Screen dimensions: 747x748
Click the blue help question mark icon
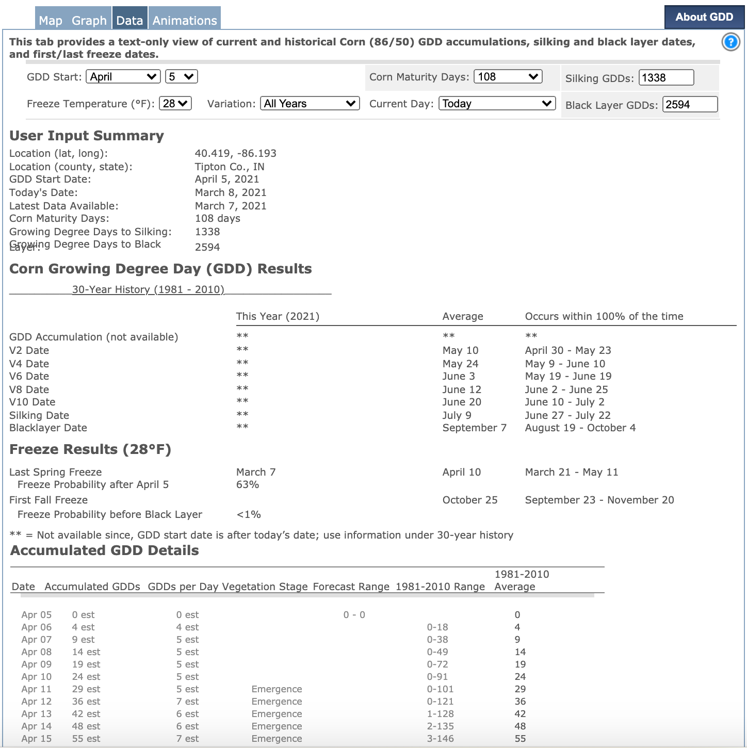tap(730, 42)
